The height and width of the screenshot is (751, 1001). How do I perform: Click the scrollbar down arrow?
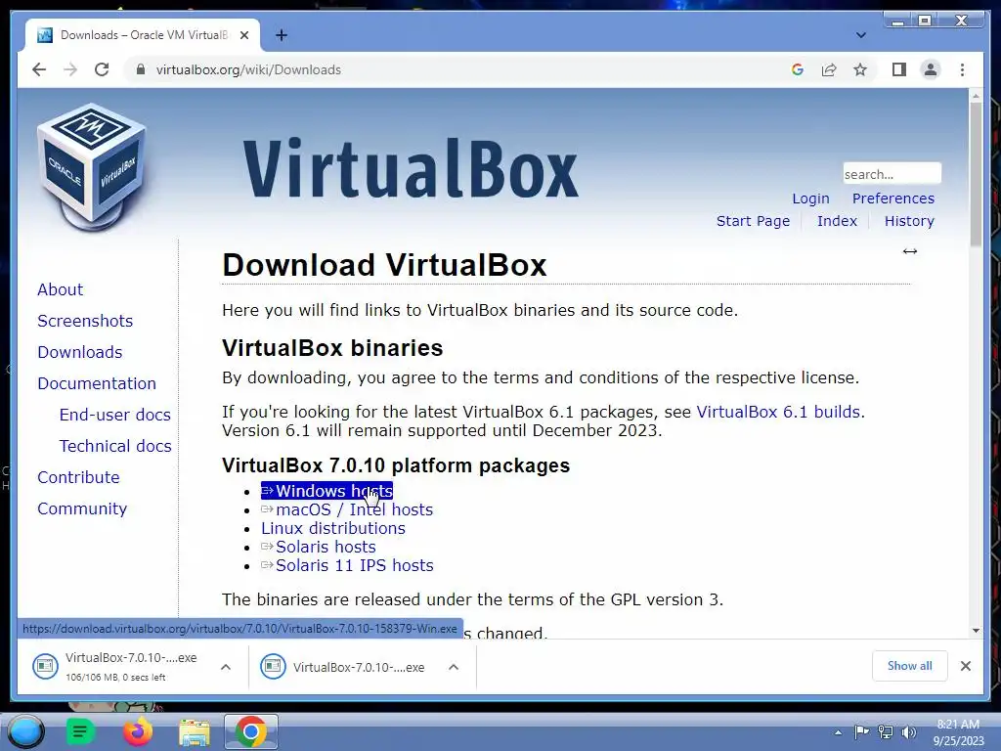pos(976,631)
